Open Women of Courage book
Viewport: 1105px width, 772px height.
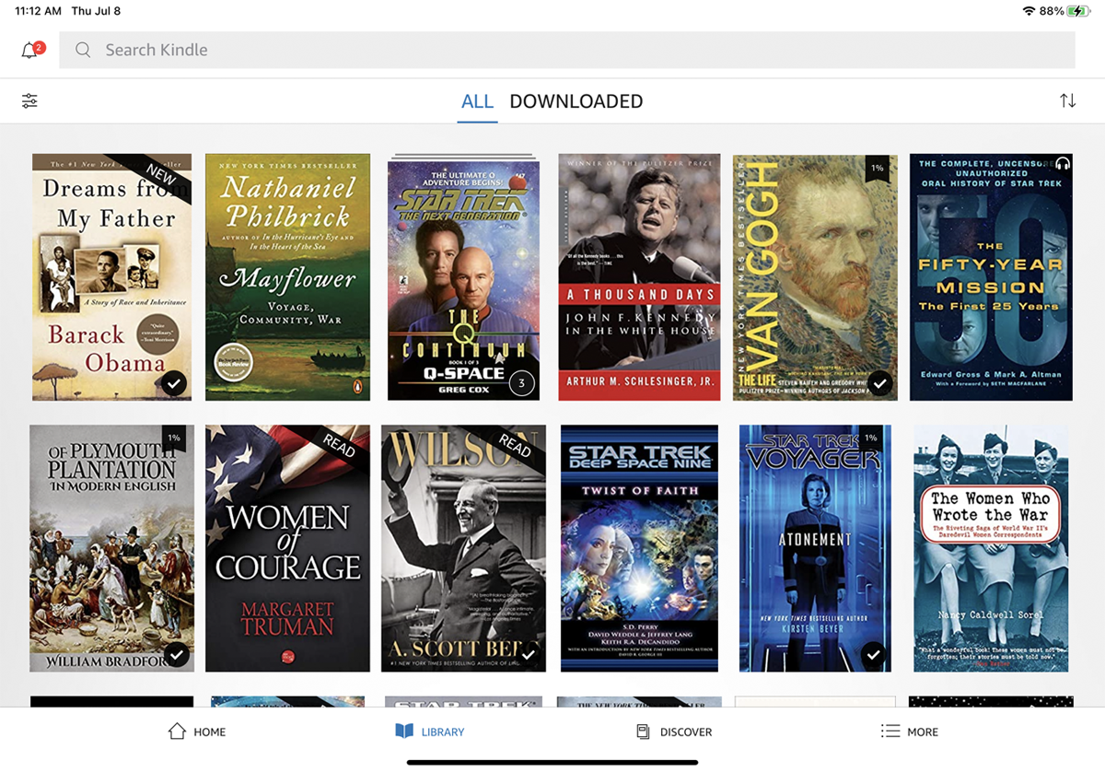point(287,548)
